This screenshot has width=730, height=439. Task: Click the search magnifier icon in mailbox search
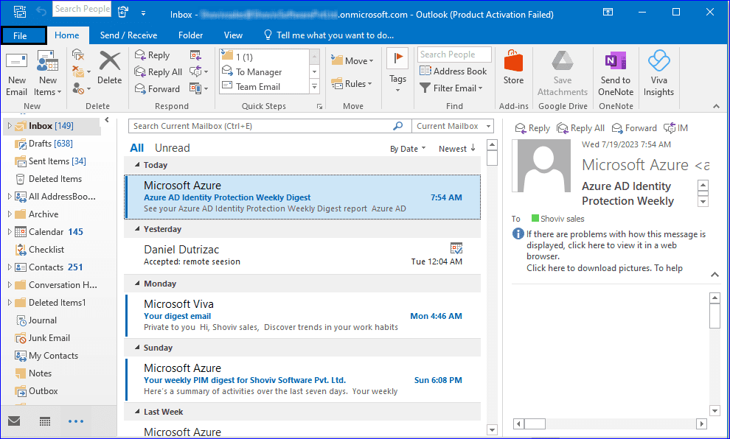[397, 126]
